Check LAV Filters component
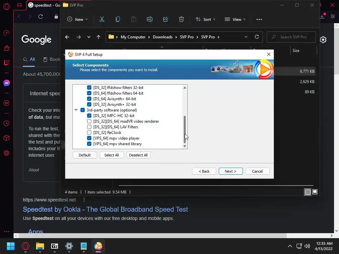The width and height of the screenshot is (339, 254). 89,127
